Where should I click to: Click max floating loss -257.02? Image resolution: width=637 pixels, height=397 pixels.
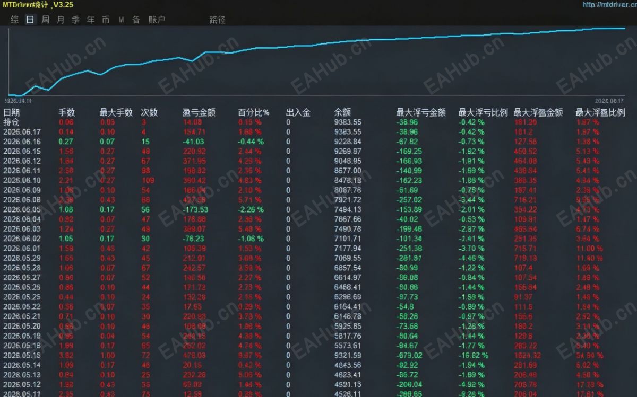point(409,200)
